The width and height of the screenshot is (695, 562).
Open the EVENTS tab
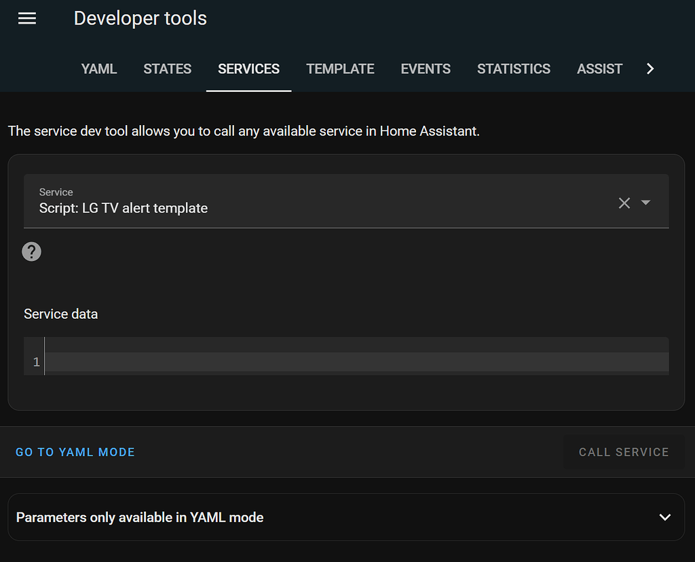point(426,69)
